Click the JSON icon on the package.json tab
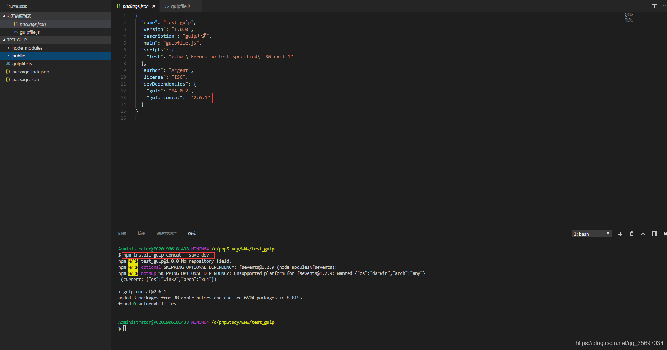The image size is (667, 350). click(119, 6)
